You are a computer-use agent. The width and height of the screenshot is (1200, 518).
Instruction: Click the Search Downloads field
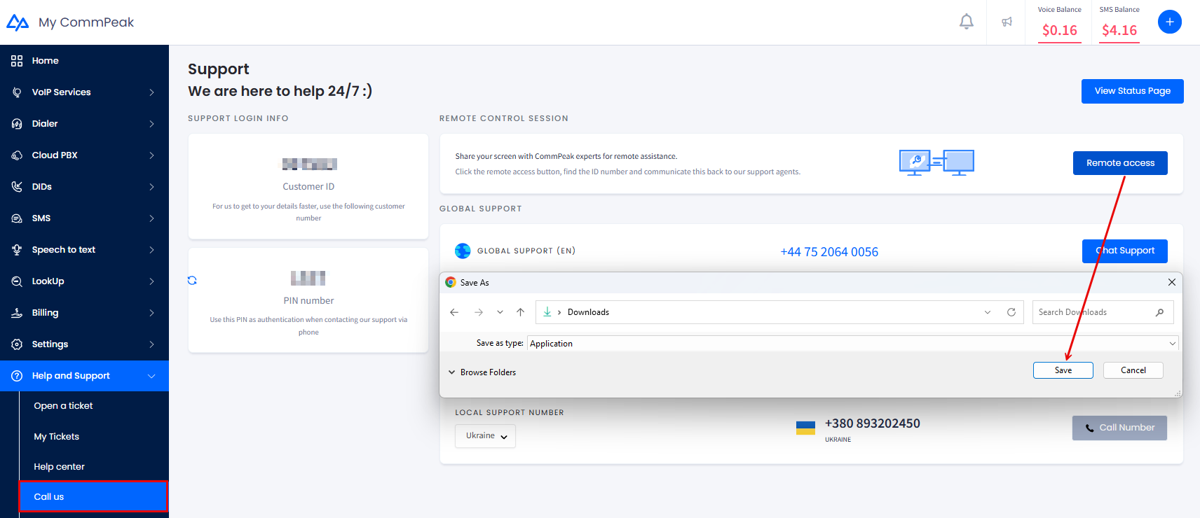click(x=1103, y=312)
